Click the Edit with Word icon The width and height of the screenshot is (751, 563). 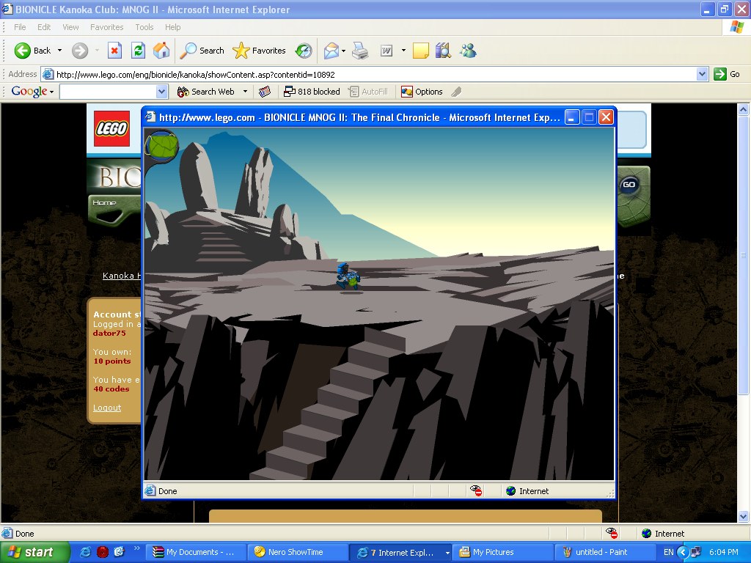click(x=387, y=51)
